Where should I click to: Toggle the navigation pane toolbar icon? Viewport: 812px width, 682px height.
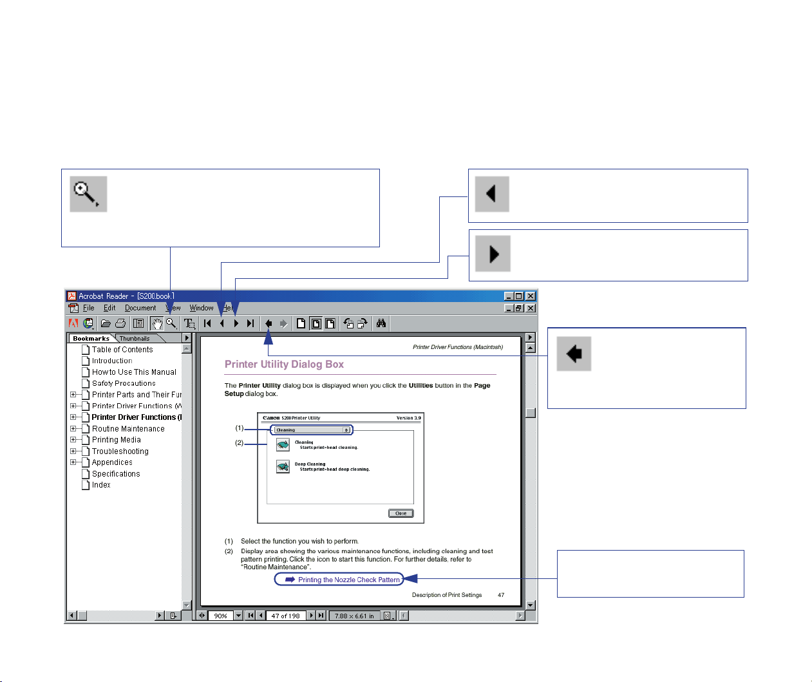138,323
